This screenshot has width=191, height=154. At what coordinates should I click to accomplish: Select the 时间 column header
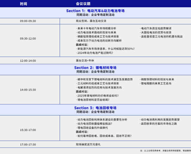click(23, 4)
